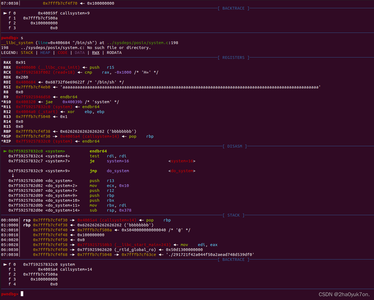Click RDI address 0x400684
This screenshot has width=374, height=300.
[26, 82]
